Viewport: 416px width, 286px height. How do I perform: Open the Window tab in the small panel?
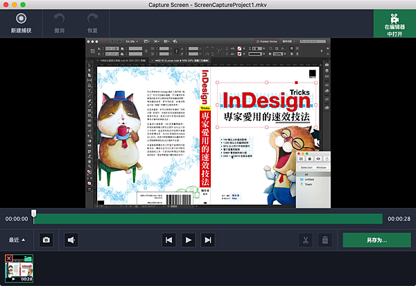[322, 167]
